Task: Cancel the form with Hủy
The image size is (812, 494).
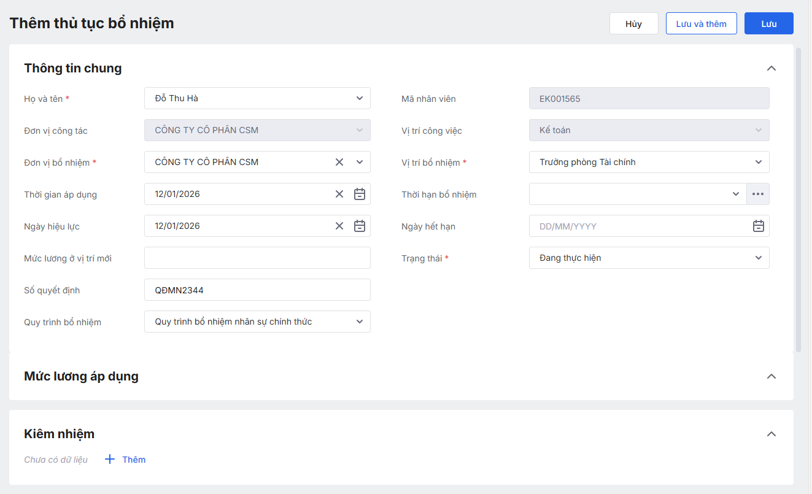Action: pos(633,24)
